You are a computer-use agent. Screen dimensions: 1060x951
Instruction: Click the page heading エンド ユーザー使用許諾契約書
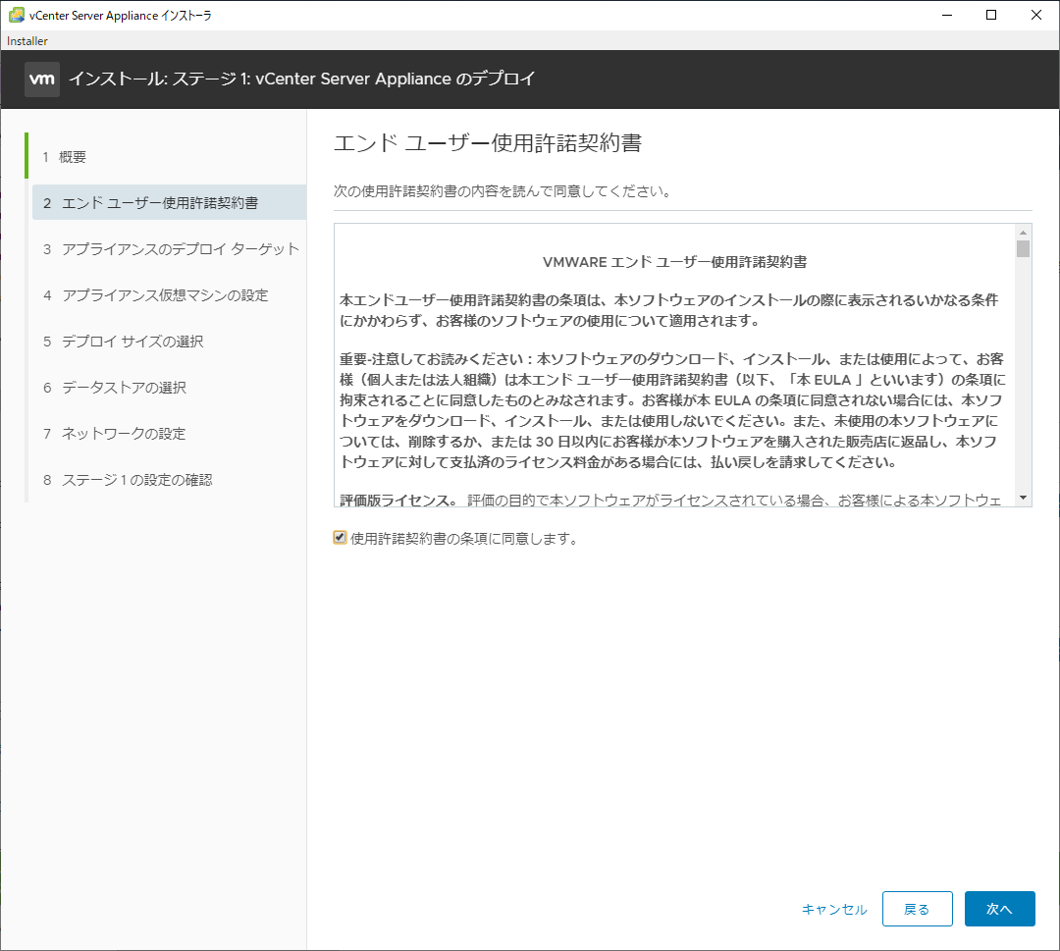[x=488, y=142]
